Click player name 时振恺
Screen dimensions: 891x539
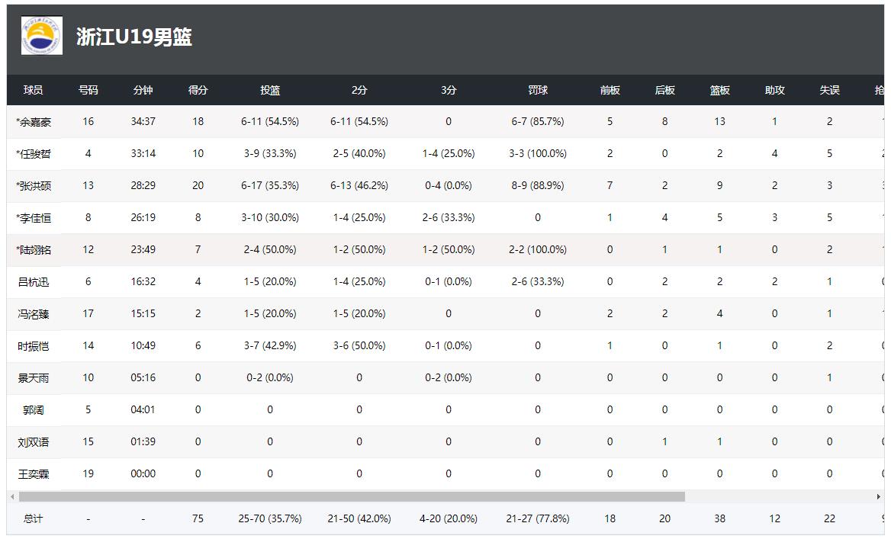coord(34,346)
